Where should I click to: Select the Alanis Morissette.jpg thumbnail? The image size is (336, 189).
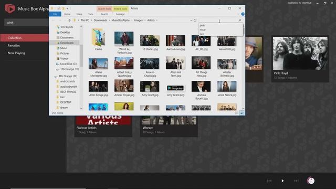(98, 64)
